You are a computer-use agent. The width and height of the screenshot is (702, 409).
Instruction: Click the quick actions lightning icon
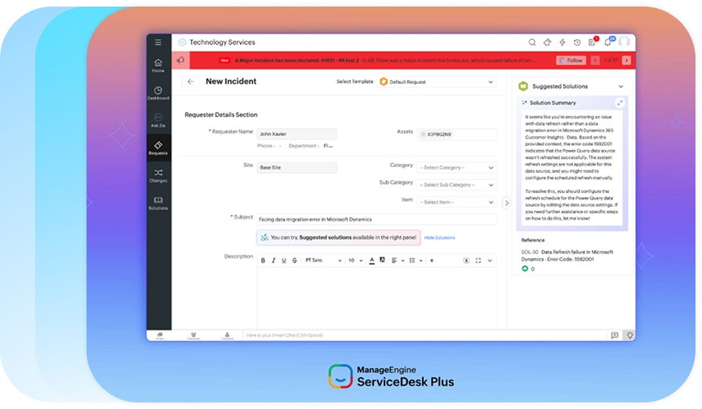click(562, 42)
